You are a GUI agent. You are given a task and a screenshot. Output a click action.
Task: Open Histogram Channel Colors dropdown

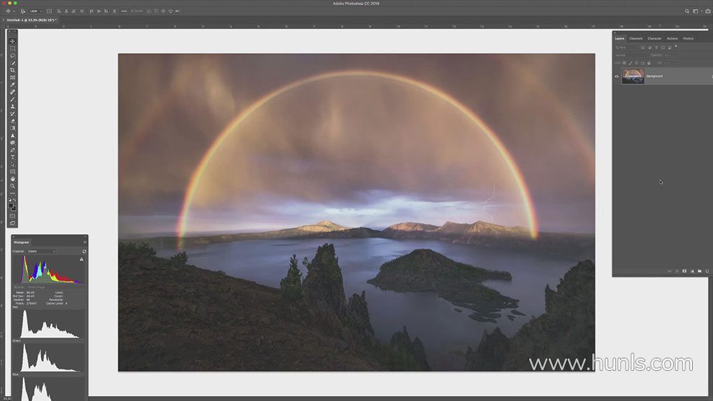(41, 251)
